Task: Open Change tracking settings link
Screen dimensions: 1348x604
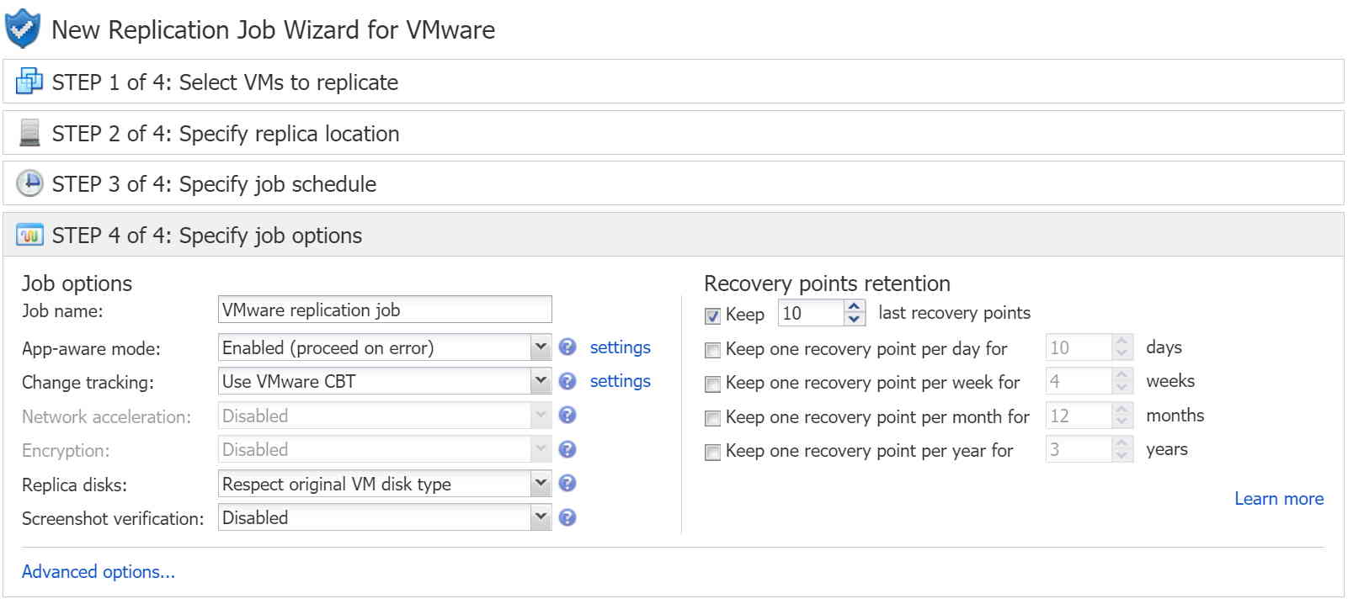Action: 620,381
